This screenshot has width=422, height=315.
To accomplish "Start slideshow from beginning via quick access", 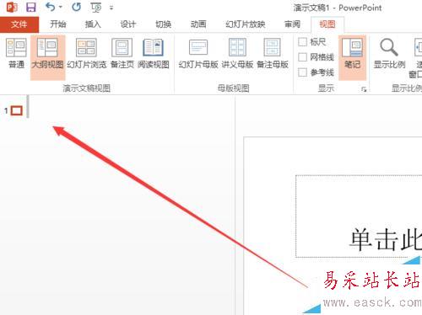I will pos(96,8).
